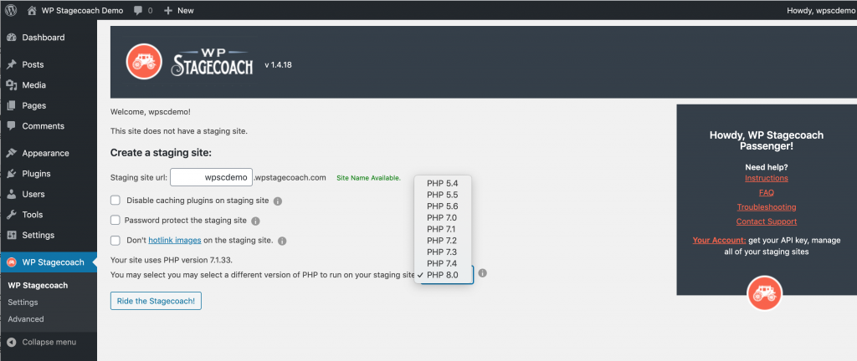Click the Dashboard gauge icon

pos(12,38)
